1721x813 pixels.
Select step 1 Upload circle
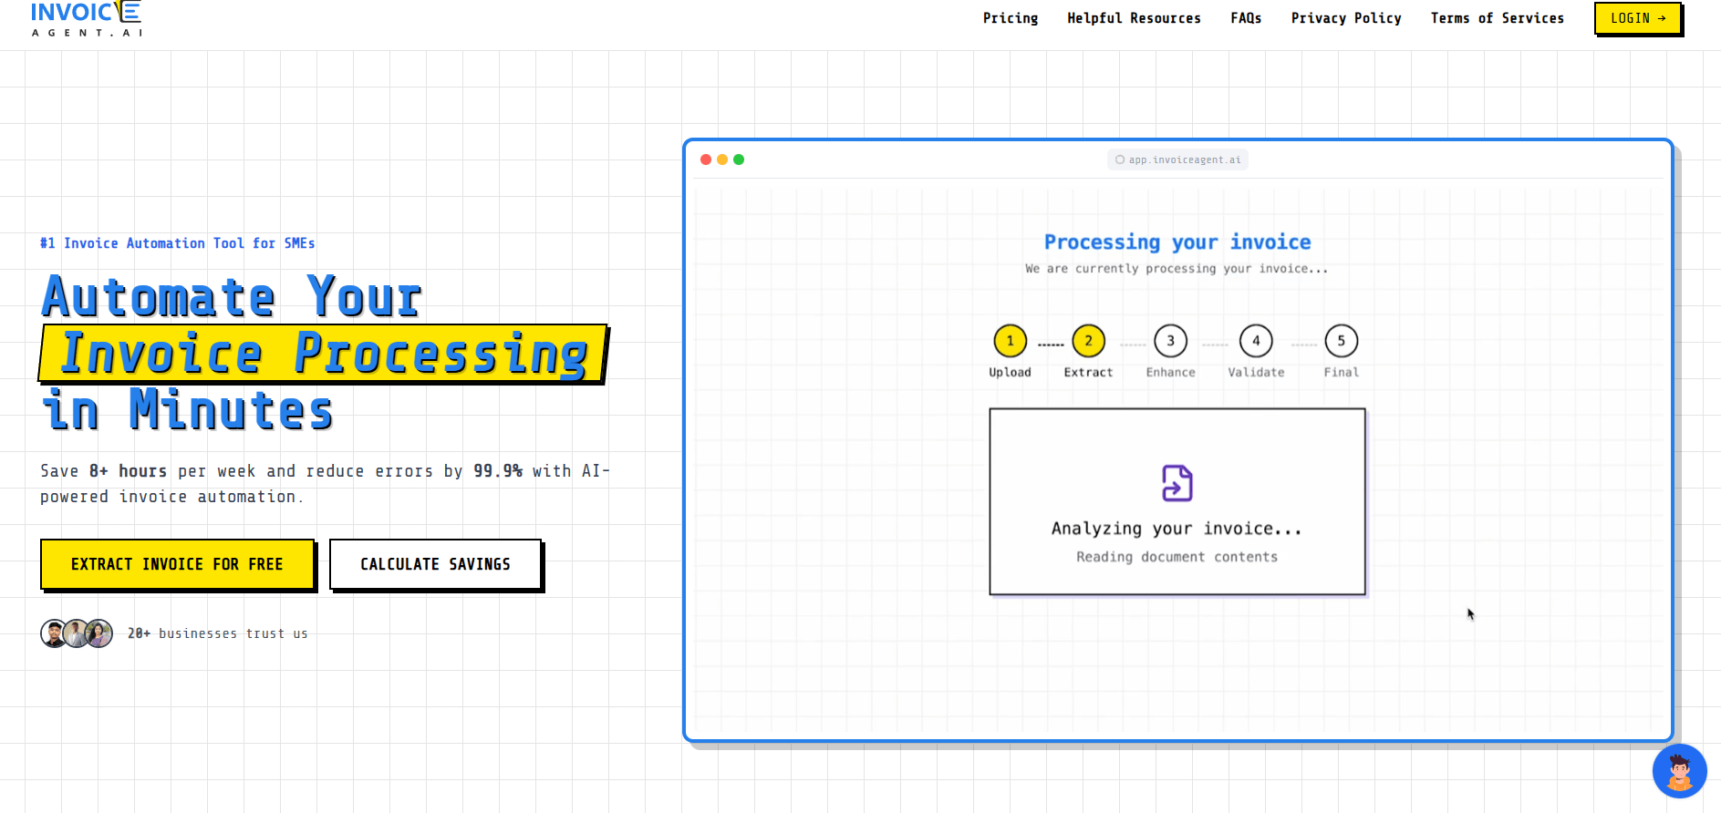pyautogui.click(x=1010, y=341)
